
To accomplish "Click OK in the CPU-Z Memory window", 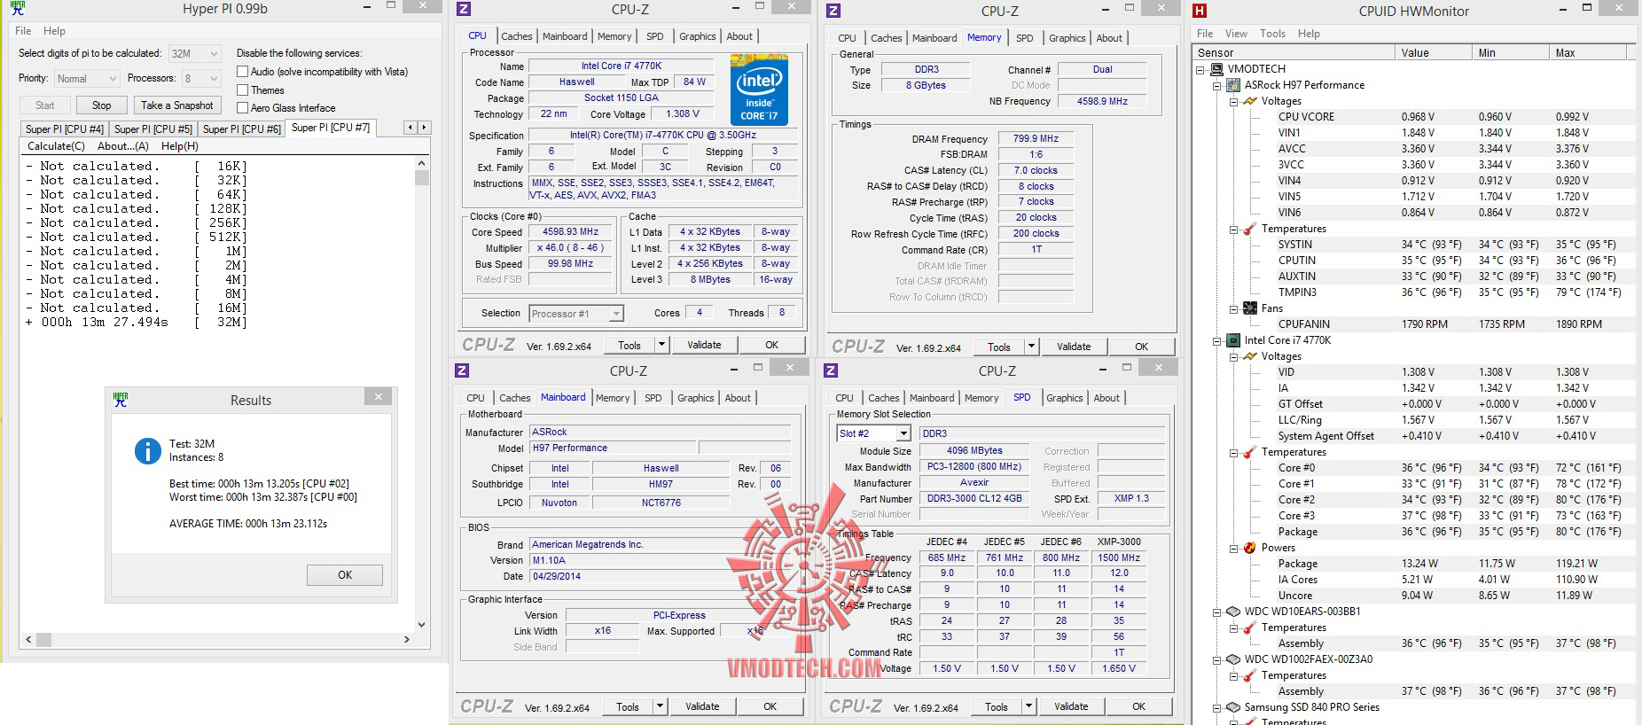I will click(x=1141, y=347).
